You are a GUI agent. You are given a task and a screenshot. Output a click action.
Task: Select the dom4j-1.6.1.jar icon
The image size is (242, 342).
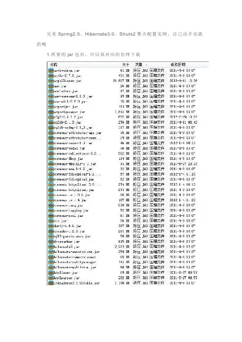51,226
